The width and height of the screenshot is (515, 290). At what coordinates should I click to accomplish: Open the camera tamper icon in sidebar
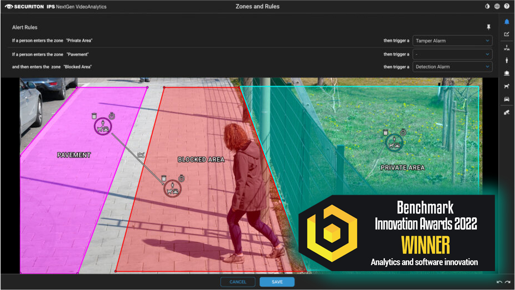[x=507, y=113]
